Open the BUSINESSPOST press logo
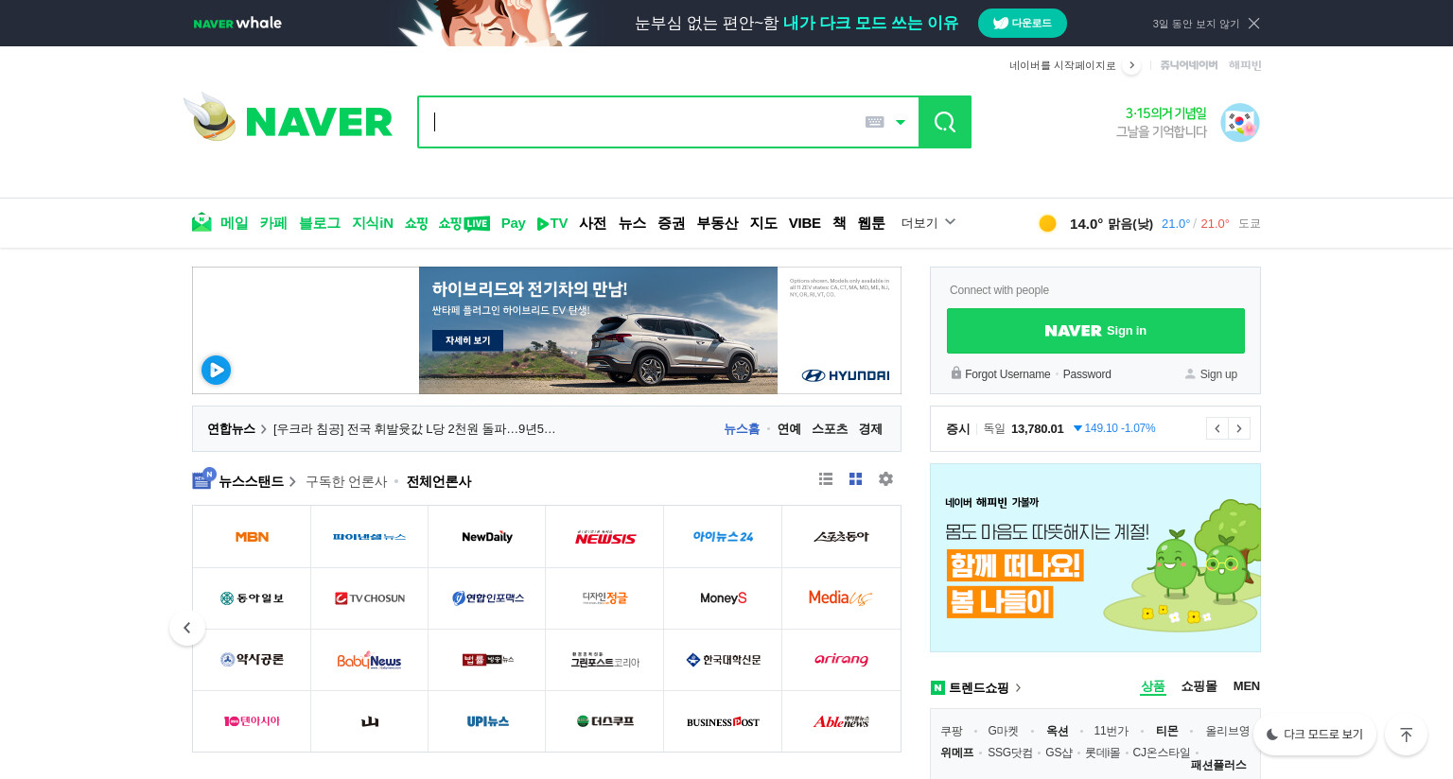1453x779 pixels. [x=723, y=721]
